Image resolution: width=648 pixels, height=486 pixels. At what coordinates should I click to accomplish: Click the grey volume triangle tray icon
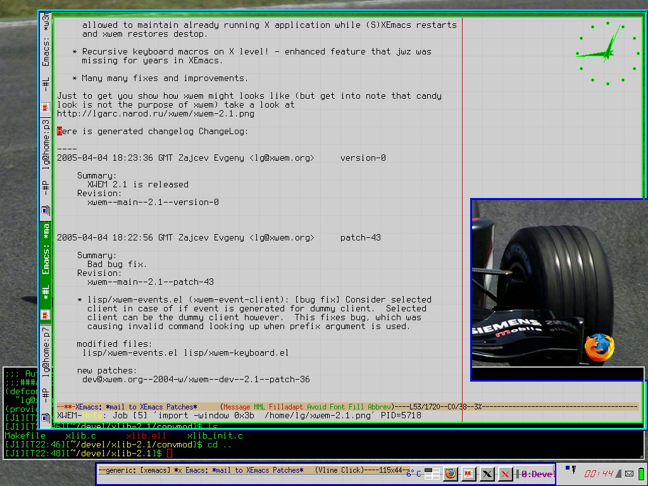618,473
